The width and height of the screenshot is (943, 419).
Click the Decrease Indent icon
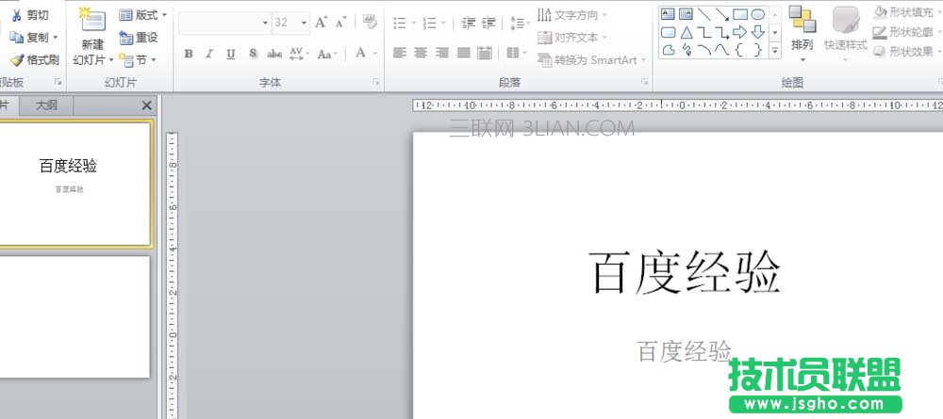(469, 24)
